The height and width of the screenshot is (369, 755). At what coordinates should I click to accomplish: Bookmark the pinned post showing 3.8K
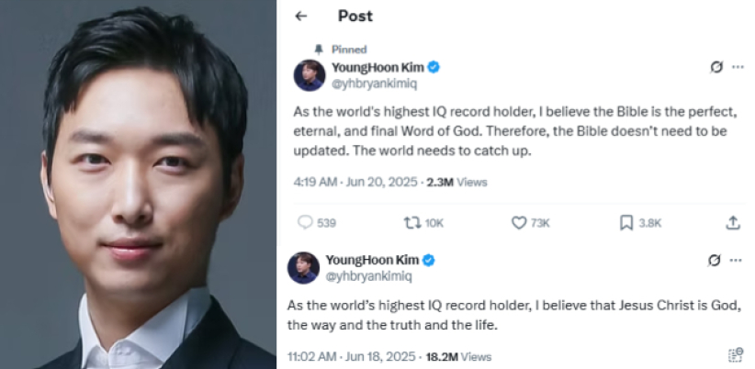coord(626,223)
